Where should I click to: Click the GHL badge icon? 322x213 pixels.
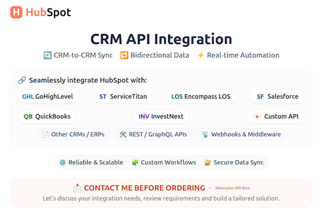click(28, 97)
